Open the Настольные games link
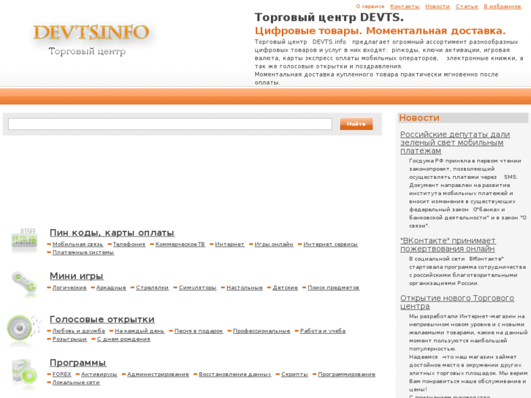 coord(245,288)
